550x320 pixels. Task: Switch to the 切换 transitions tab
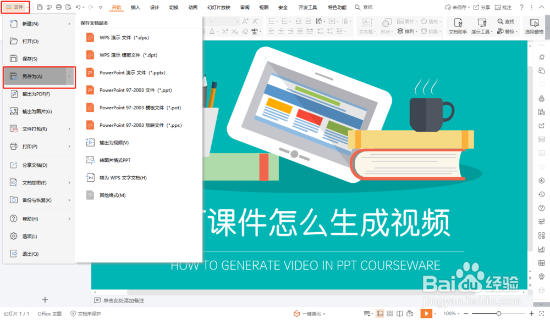[x=174, y=7]
